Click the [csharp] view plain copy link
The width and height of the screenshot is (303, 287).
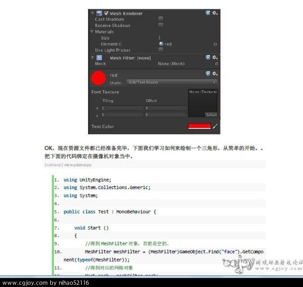68,165
